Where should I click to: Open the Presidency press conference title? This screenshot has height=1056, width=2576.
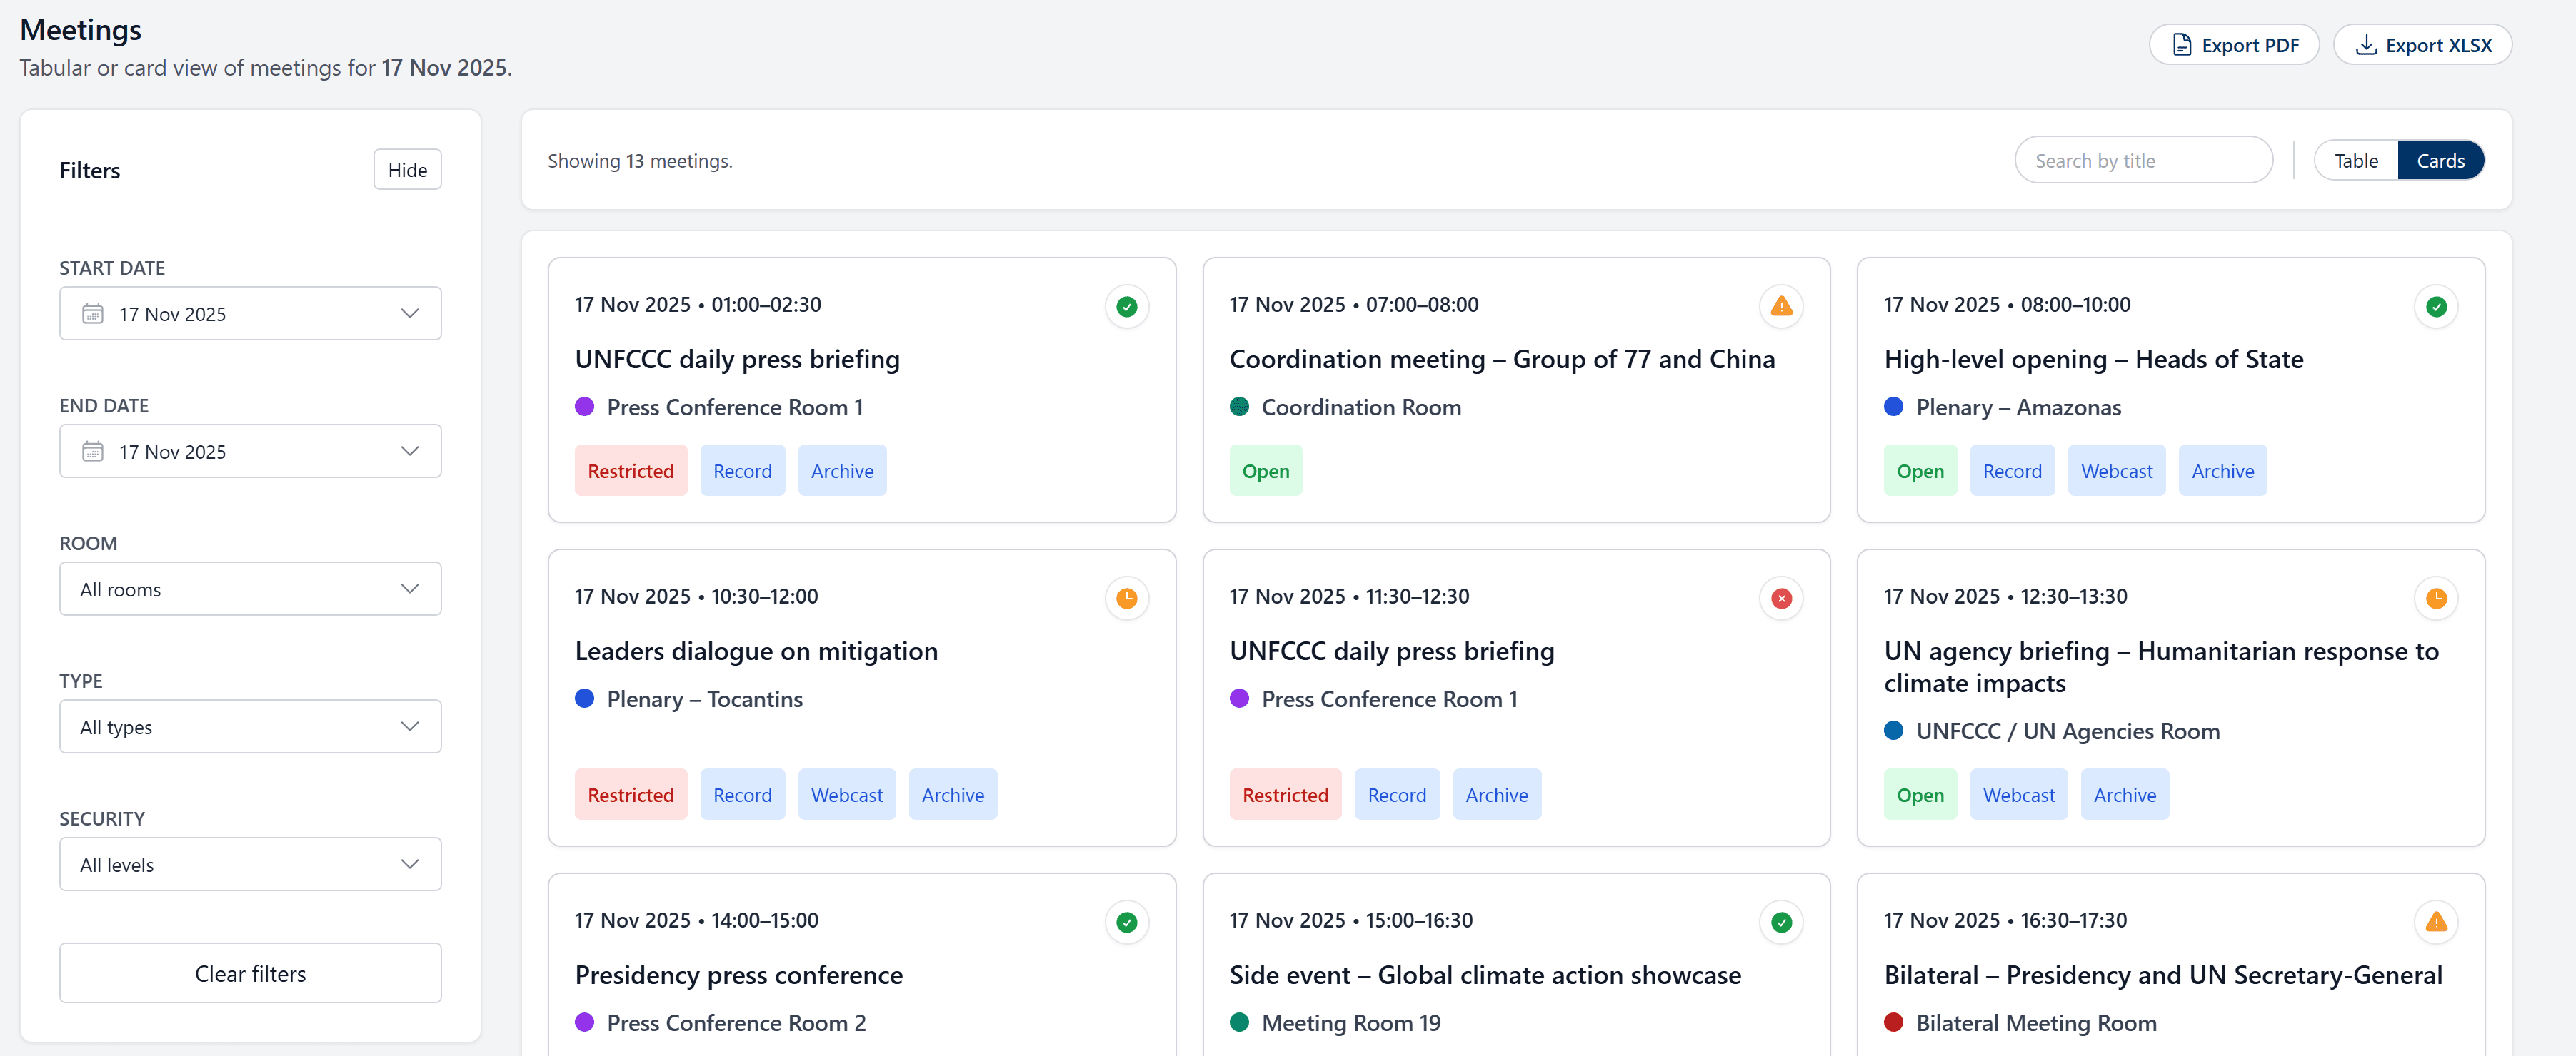click(739, 974)
